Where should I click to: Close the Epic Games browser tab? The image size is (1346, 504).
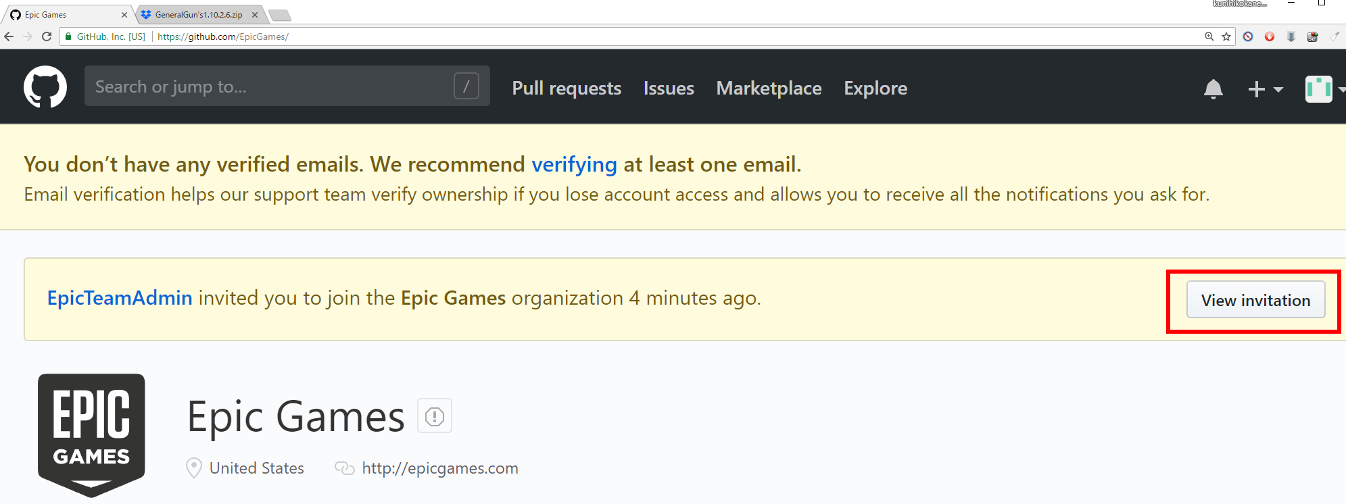coord(124,15)
